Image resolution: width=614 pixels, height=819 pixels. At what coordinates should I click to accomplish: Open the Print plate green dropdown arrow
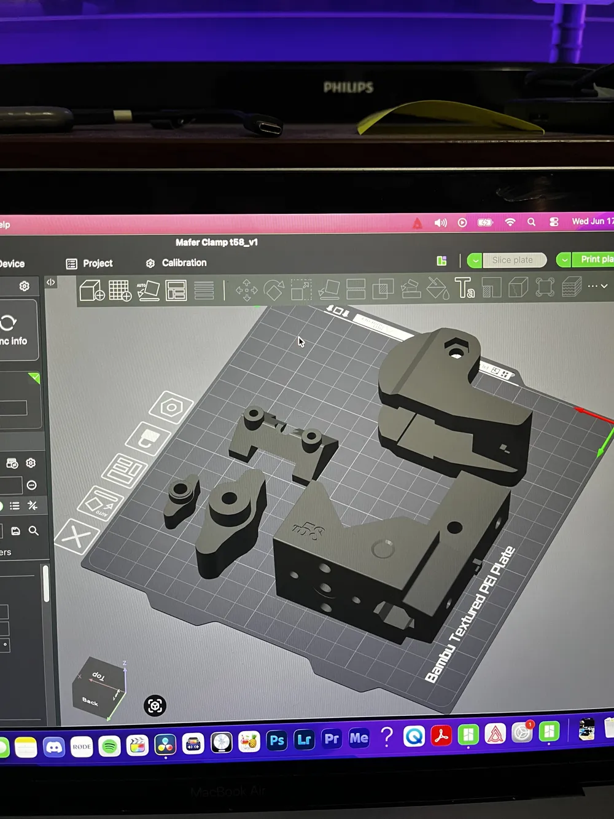coord(564,260)
